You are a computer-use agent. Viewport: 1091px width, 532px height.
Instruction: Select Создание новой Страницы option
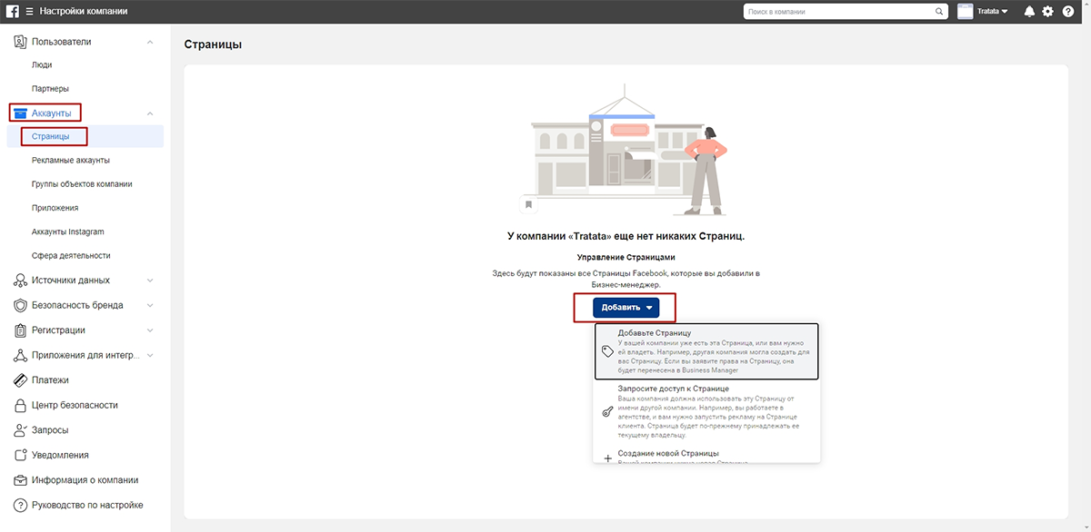706,456
